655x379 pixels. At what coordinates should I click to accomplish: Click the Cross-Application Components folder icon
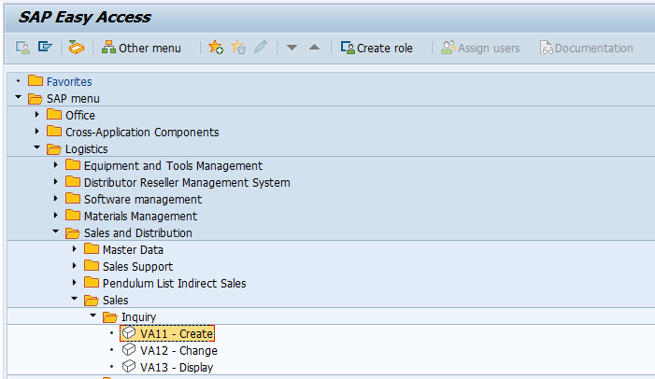54,131
